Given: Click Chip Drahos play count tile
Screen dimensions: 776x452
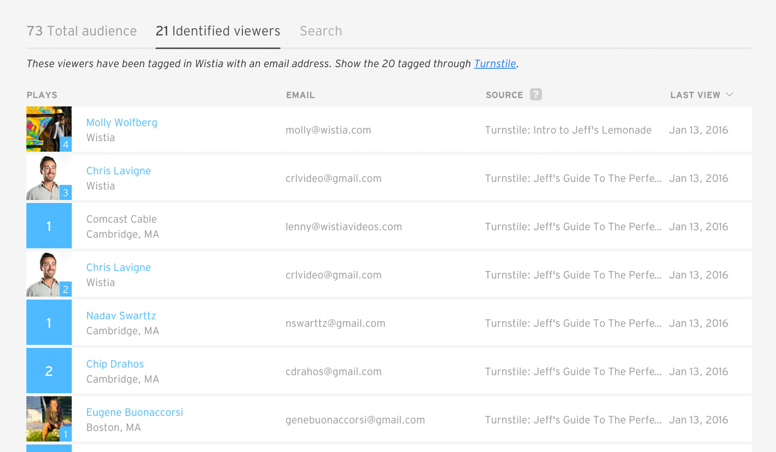Looking at the screenshot, I should point(49,371).
